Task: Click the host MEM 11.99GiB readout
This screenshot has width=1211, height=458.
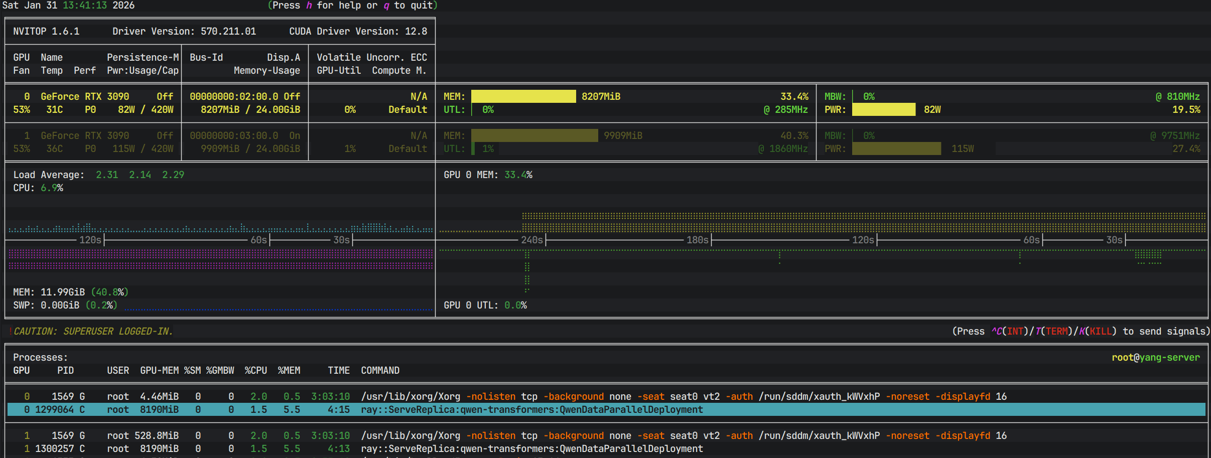Action: (71, 292)
